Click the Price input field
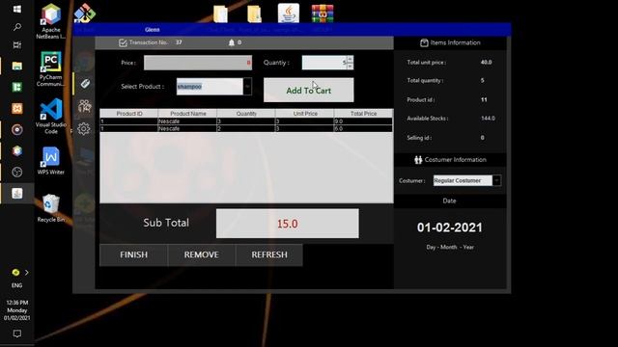Screen dimensions: 618x347 198,63
